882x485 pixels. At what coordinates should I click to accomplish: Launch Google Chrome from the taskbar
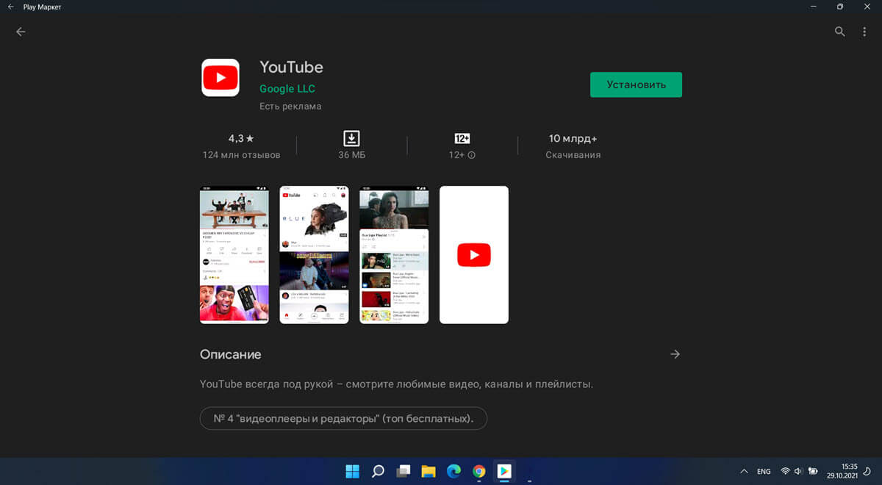click(479, 471)
